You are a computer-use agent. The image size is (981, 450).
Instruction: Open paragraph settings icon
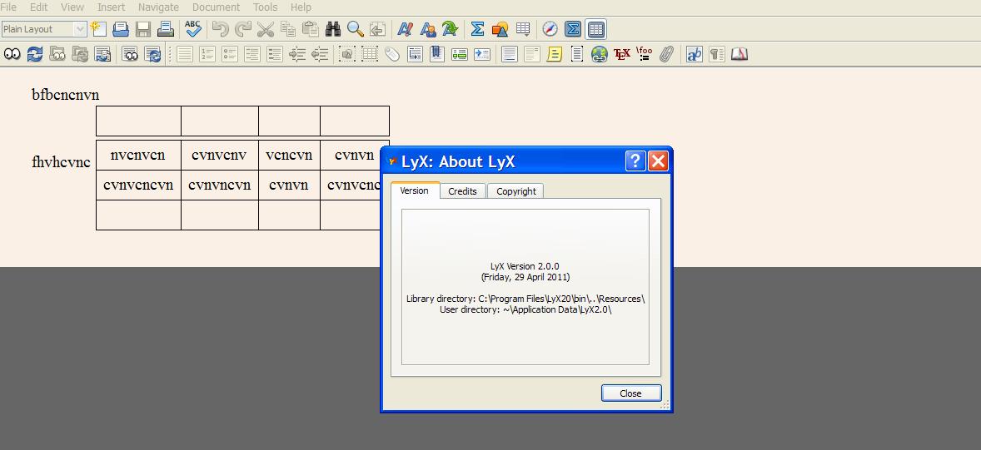(717, 54)
